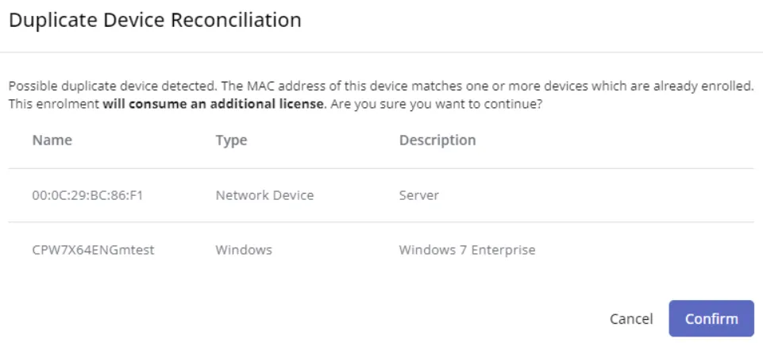Click the Type column header
The image size is (763, 346).
231,140
